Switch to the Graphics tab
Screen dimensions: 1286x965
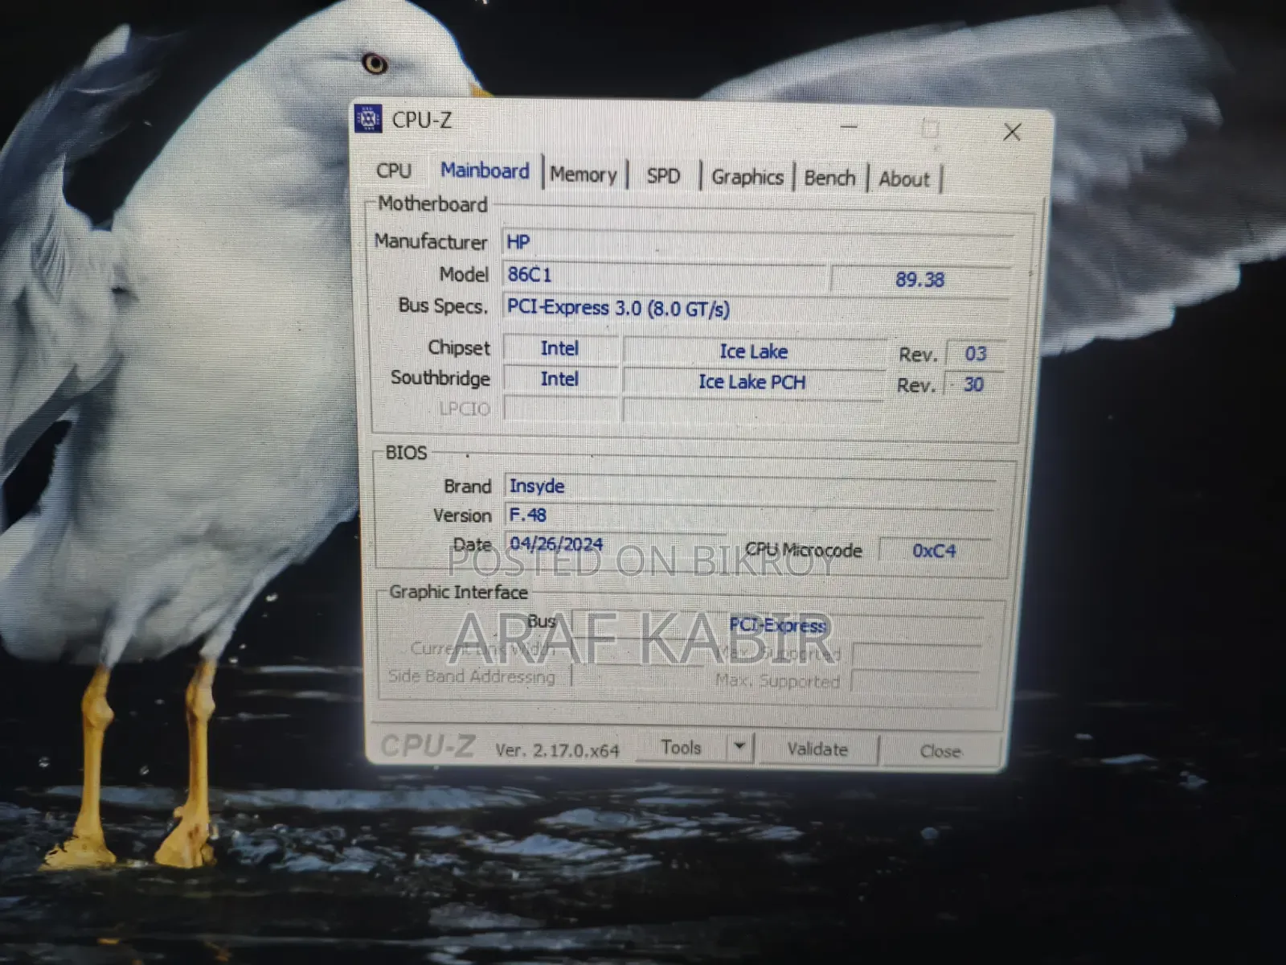coord(747,177)
